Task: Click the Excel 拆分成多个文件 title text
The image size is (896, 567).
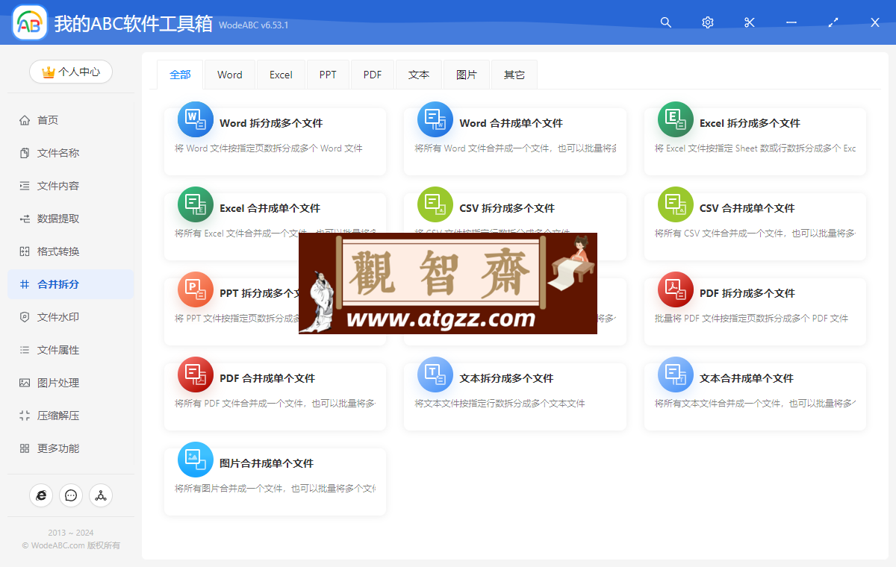Action: point(750,123)
